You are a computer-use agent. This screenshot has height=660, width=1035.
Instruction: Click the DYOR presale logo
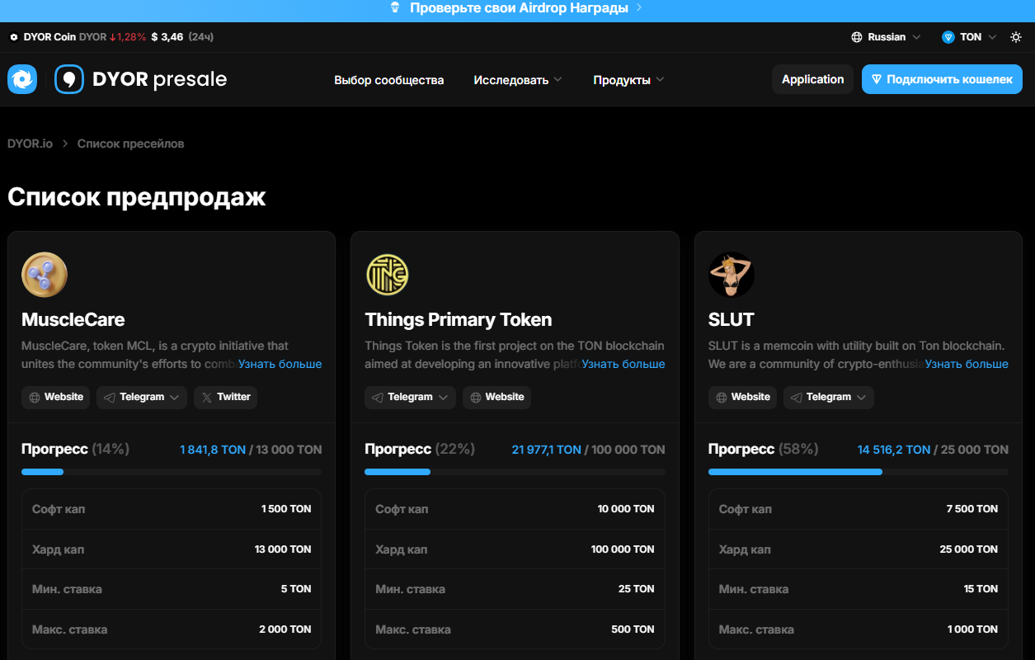pos(141,79)
